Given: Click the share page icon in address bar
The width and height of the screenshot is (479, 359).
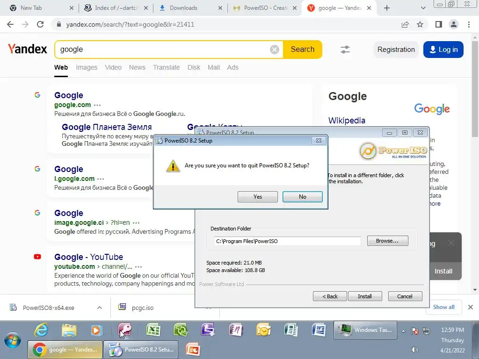Looking at the screenshot, I should (x=405, y=24).
